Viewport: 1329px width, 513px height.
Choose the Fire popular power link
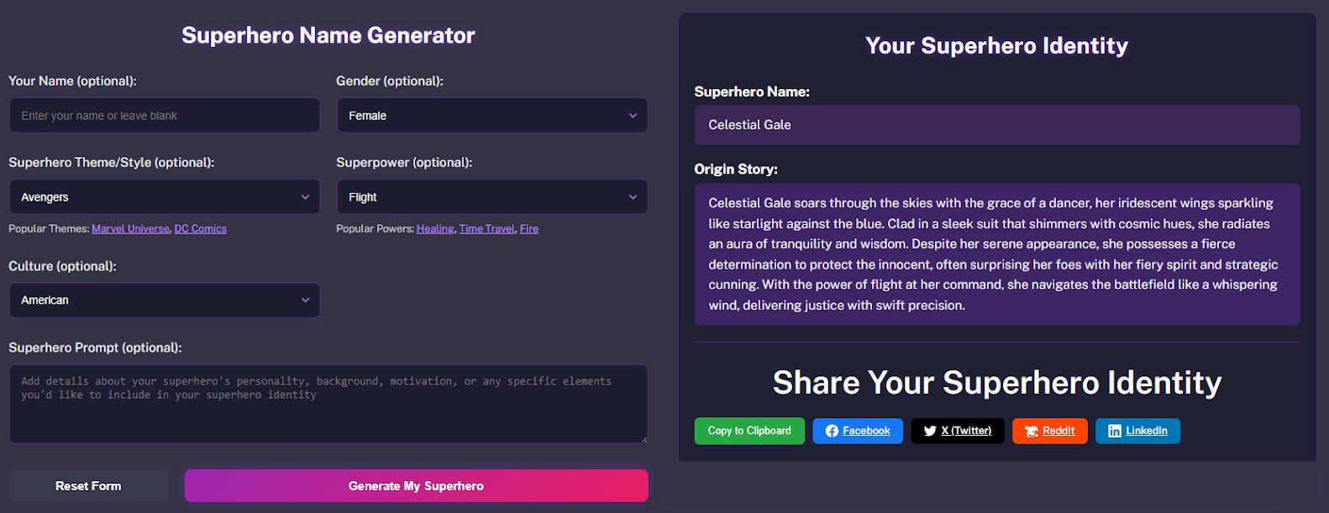click(x=529, y=228)
